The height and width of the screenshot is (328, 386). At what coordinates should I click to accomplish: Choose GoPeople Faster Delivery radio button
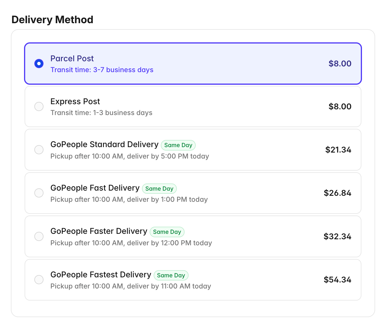point(39,236)
